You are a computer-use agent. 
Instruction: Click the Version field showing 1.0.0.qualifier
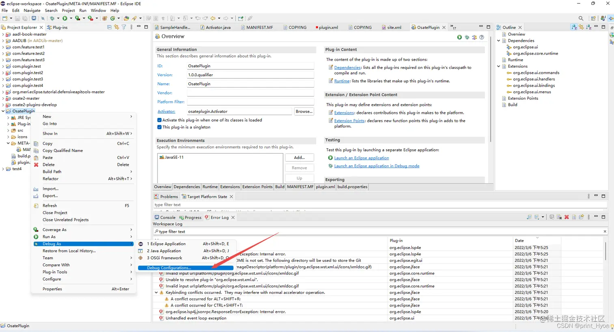250,75
